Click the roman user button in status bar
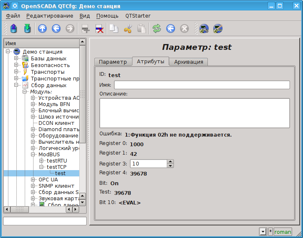Viewport: 303px width, 238px height. [282, 232]
